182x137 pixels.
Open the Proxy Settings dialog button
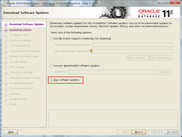pos(138,58)
